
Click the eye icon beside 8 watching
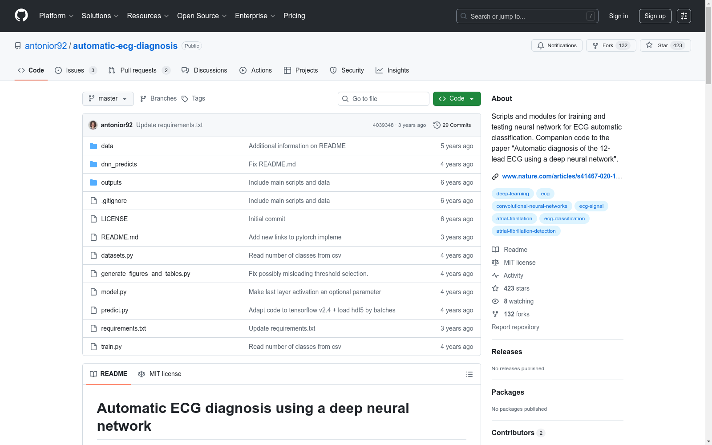point(495,301)
